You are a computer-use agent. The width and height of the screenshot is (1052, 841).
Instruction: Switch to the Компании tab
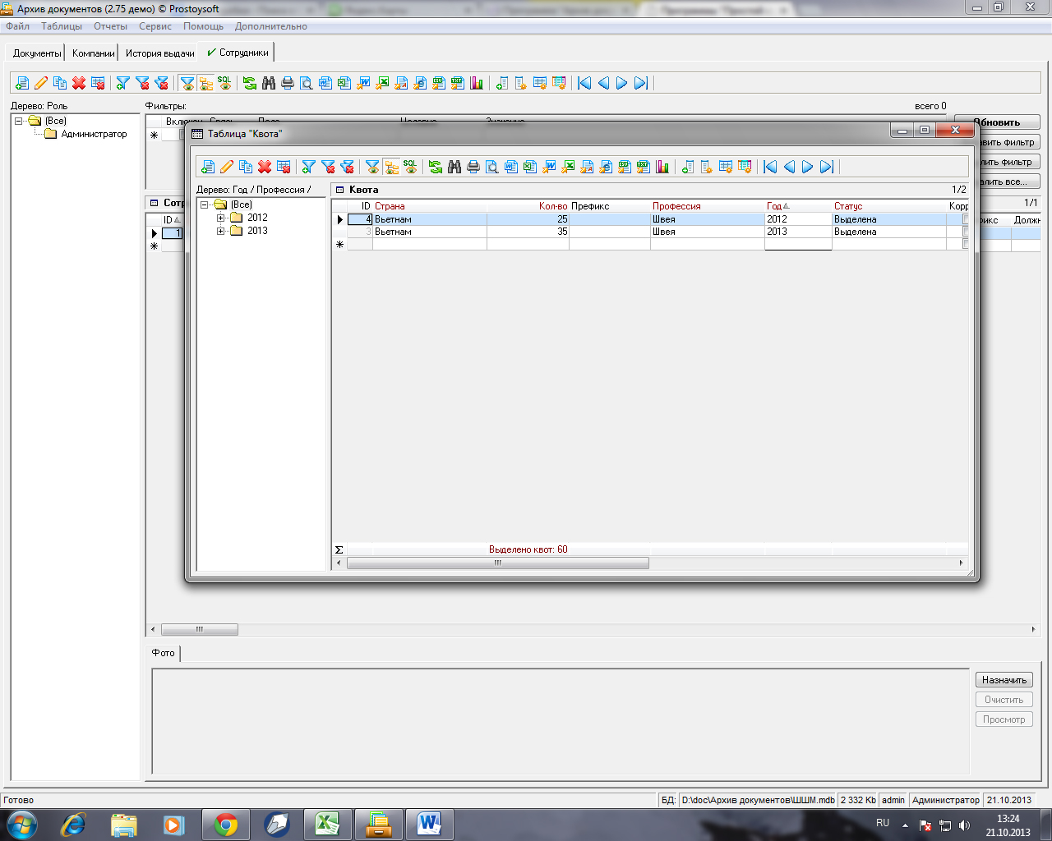[x=93, y=53]
